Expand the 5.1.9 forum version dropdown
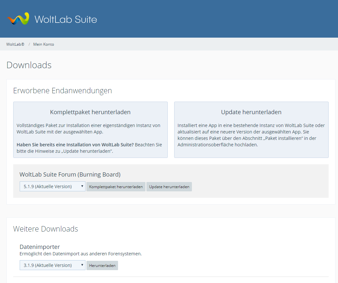The width and height of the screenshot is (338, 283). coord(53,187)
